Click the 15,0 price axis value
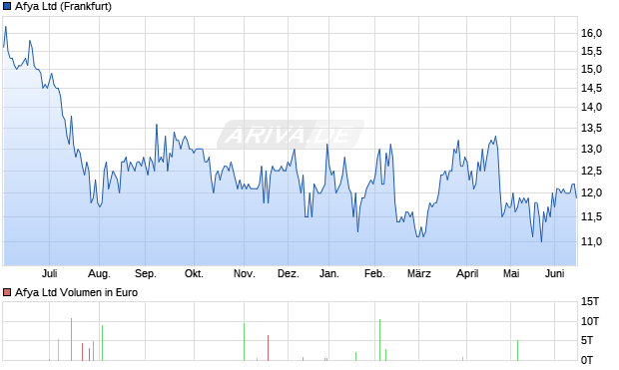 (x=591, y=69)
